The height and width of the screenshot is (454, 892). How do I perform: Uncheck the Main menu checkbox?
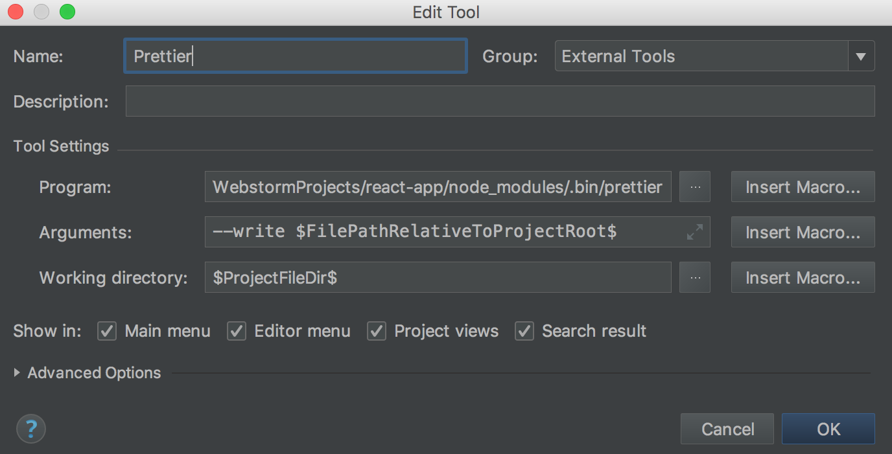point(107,332)
